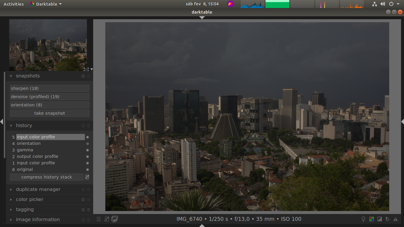Select orientation history item
Image resolution: width=404 pixels, height=227 pixels.
(50, 144)
